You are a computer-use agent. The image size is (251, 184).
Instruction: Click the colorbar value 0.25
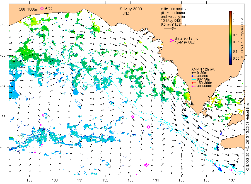(x=236, y=42)
